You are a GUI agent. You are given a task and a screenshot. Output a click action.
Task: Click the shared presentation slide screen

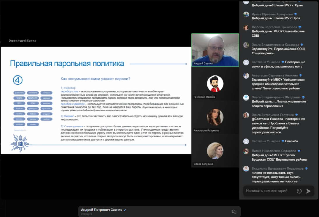[96, 100]
